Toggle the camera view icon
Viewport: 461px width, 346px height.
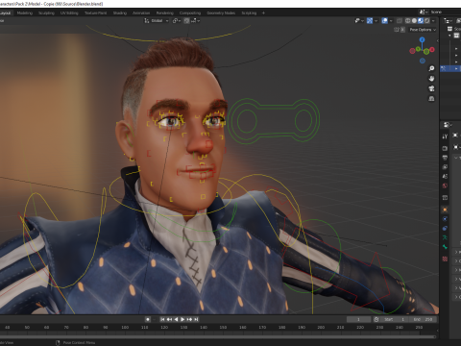tap(431, 88)
